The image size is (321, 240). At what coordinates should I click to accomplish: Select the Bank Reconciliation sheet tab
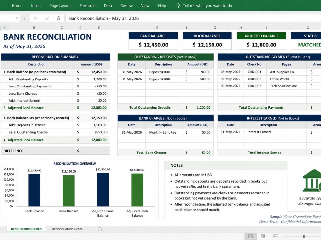[x=26, y=229]
